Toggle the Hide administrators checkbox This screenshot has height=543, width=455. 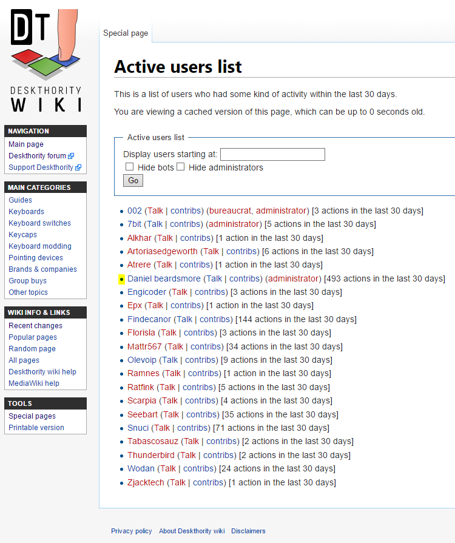coord(181,167)
